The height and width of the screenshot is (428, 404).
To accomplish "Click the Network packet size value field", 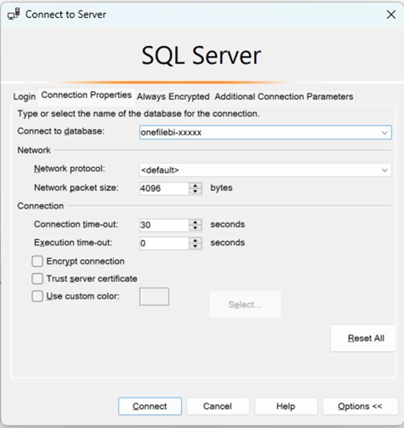I will coord(164,188).
